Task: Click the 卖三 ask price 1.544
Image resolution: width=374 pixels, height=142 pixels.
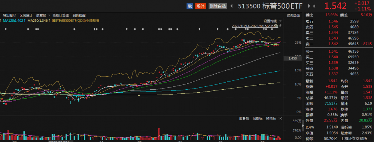Action: 333,33
